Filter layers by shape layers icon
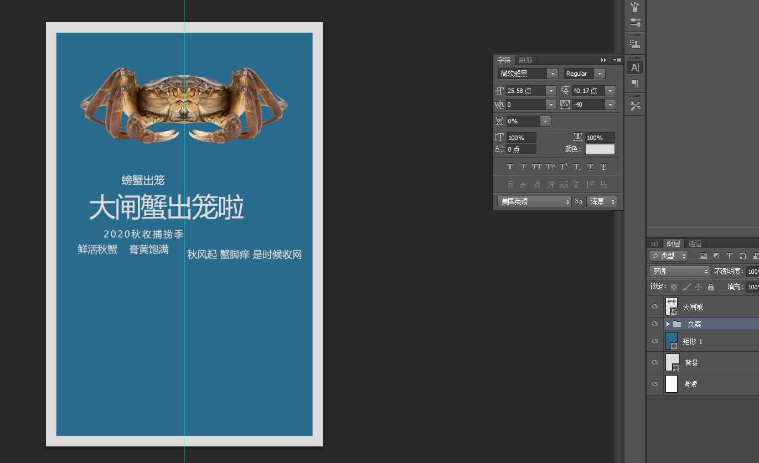Viewport: 759px width, 463px height. 743,256
